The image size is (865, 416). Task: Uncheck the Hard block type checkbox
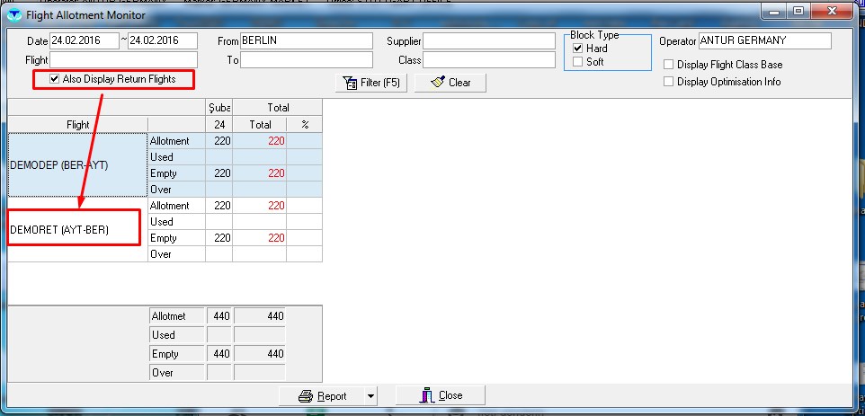tap(578, 49)
